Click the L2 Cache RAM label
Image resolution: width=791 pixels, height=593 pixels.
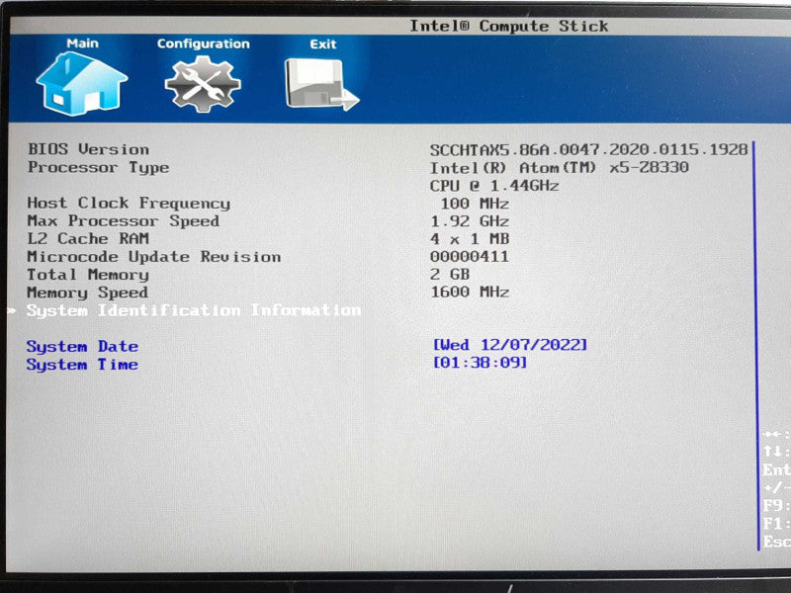click(x=88, y=238)
